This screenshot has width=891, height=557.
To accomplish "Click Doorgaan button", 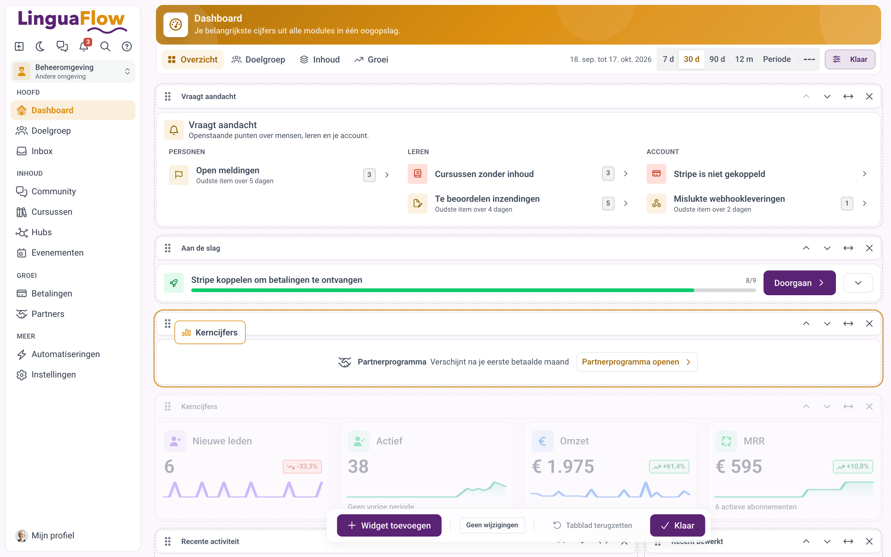I will pyautogui.click(x=799, y=283).
